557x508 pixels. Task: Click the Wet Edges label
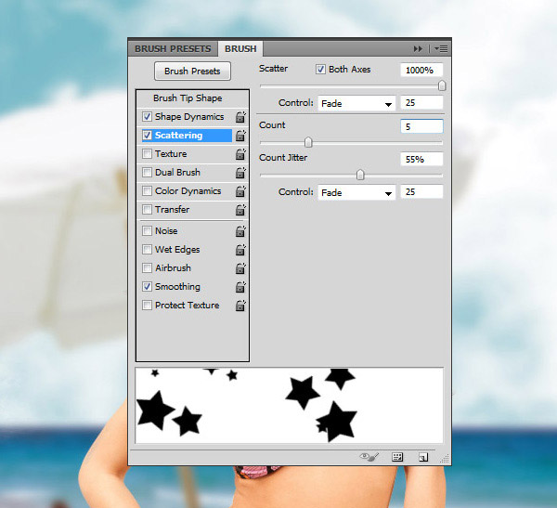point(177,250)
